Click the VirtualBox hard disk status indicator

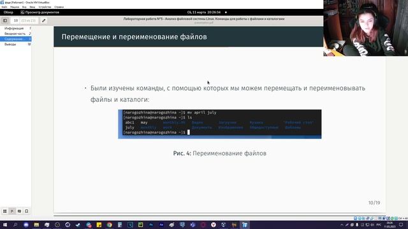click(356, 218)
